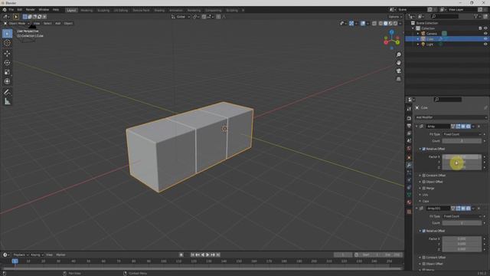Enable Constant Offset checkbox in Array.001 modifier
490x276 pixels.
tap(424, 258)
